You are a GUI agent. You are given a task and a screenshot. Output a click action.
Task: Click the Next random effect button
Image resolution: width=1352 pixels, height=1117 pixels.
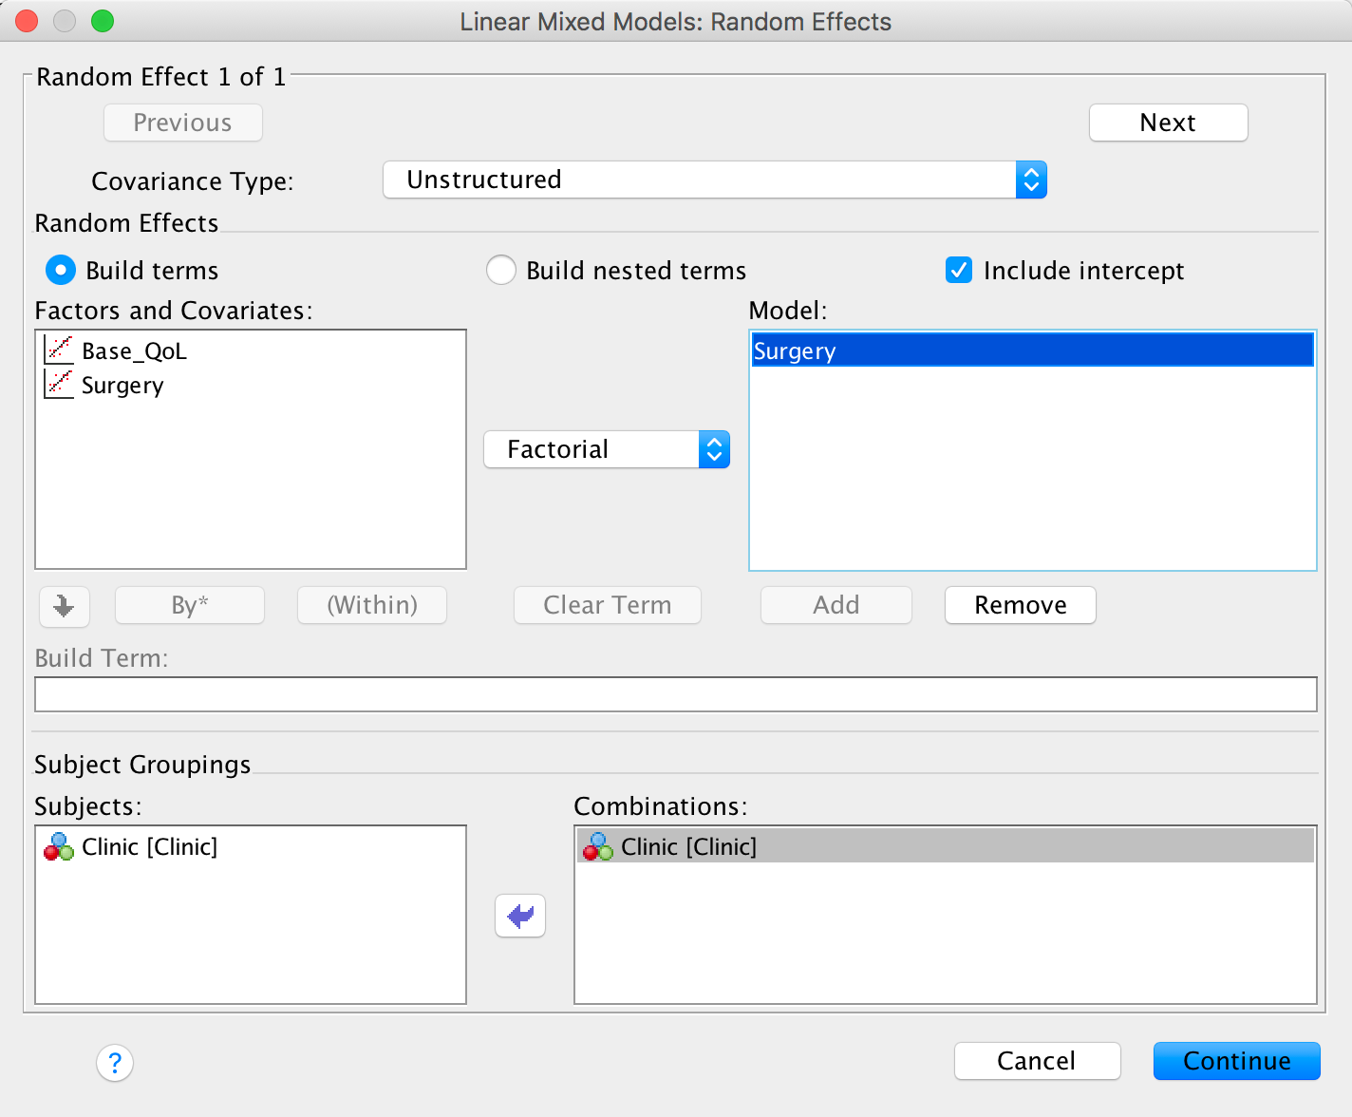[1168, 123]
